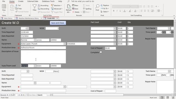Image resolution: width=176 pixels, height=99 pixels.
Task: Open the Find tool
Action: (97, 8)
